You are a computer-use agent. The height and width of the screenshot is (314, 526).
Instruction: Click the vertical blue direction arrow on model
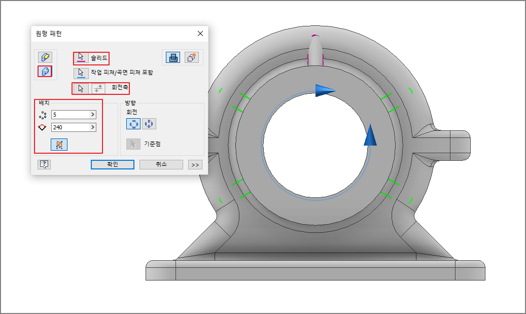(x=370, y=135)
